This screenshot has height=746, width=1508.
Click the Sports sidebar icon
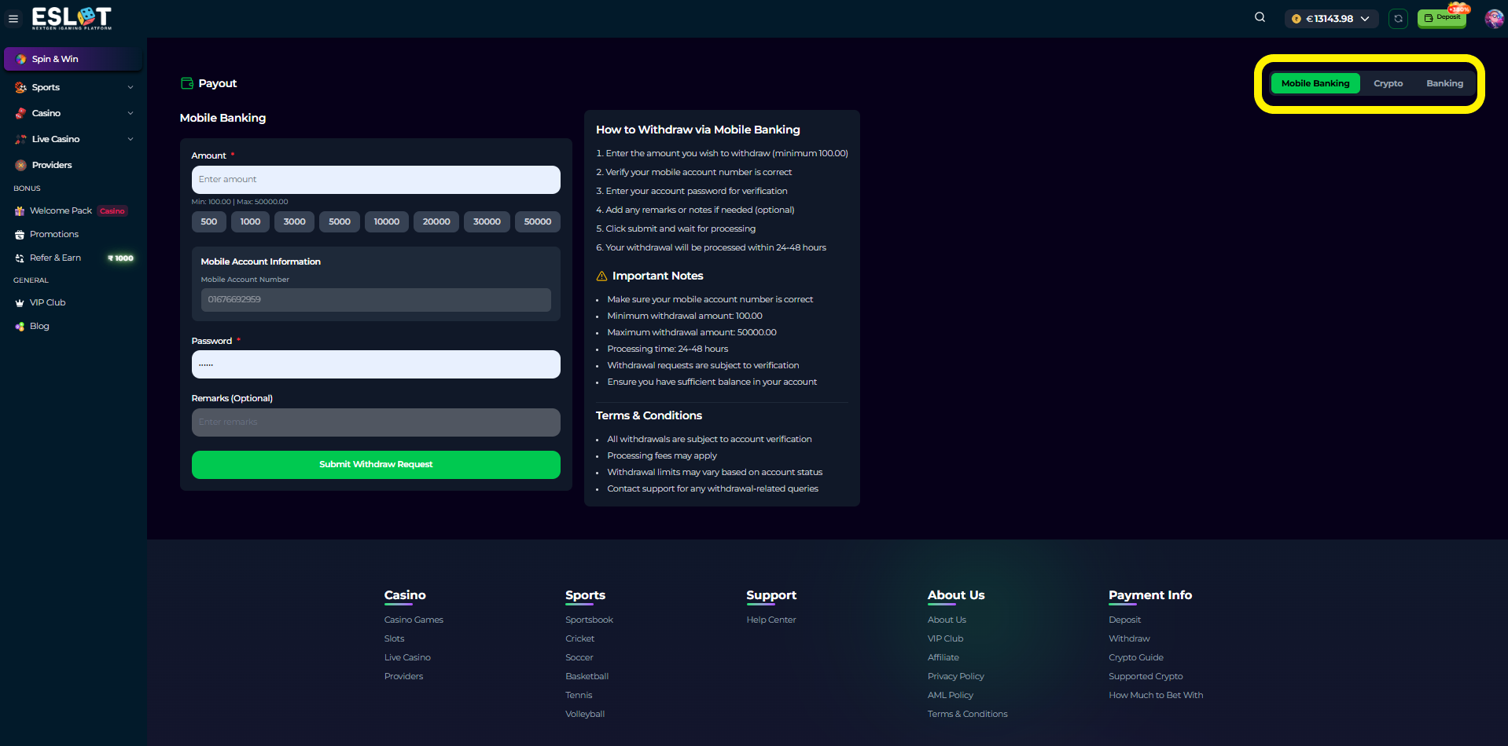pos(20,87)
